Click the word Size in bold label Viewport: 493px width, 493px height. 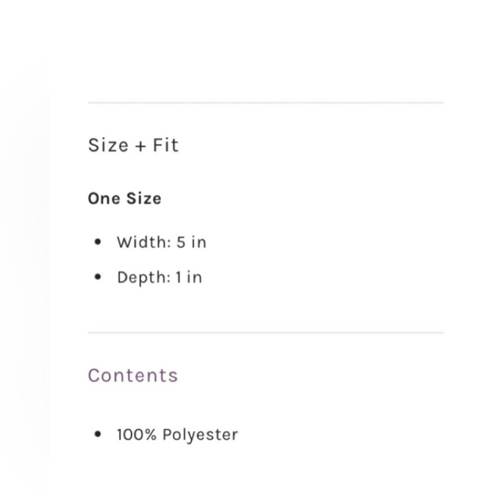(143, 198)
